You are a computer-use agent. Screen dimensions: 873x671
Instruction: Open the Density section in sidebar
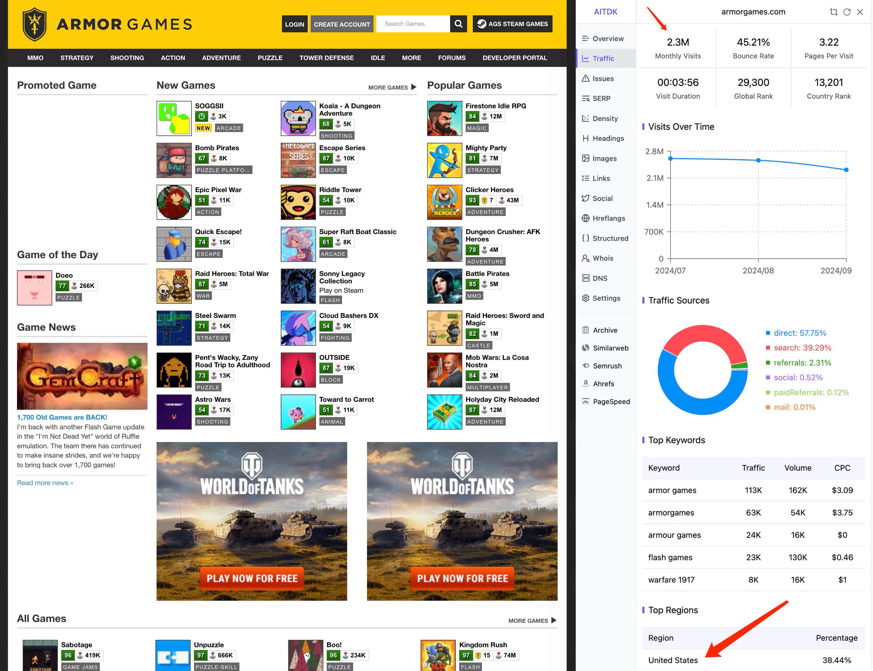[606, 119]
